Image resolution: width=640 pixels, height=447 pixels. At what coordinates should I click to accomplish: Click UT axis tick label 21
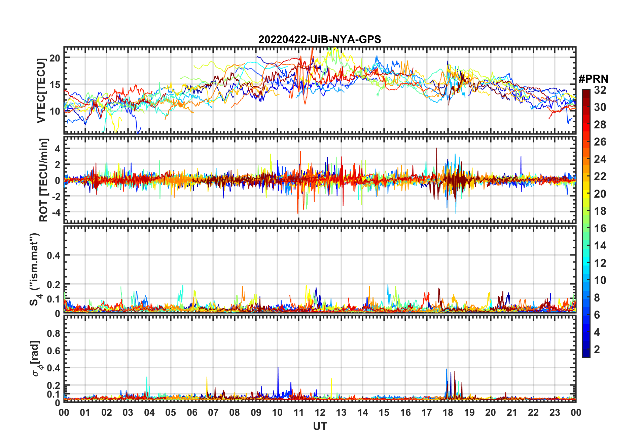[512, 412]
